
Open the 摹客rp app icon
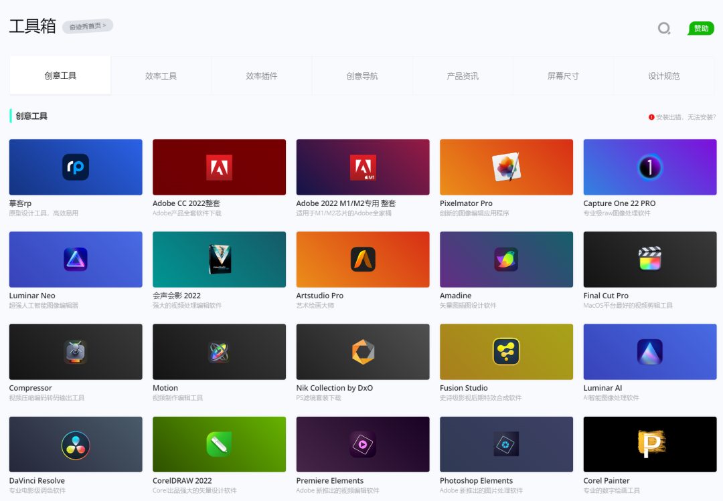click(76, 167)
